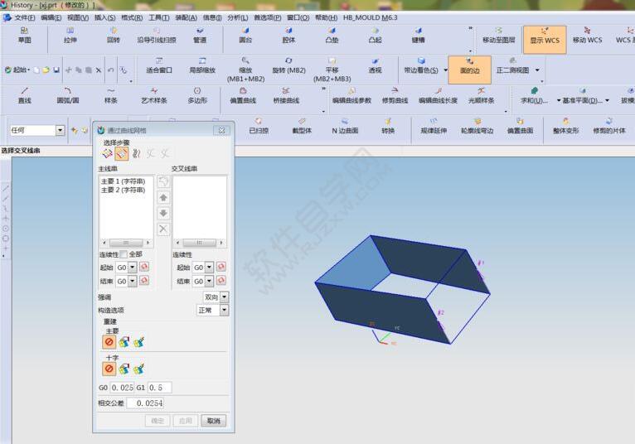Viewport: 635px width, 444px height.
Task: Click the save file icon
Action: (x=56, y=70)
